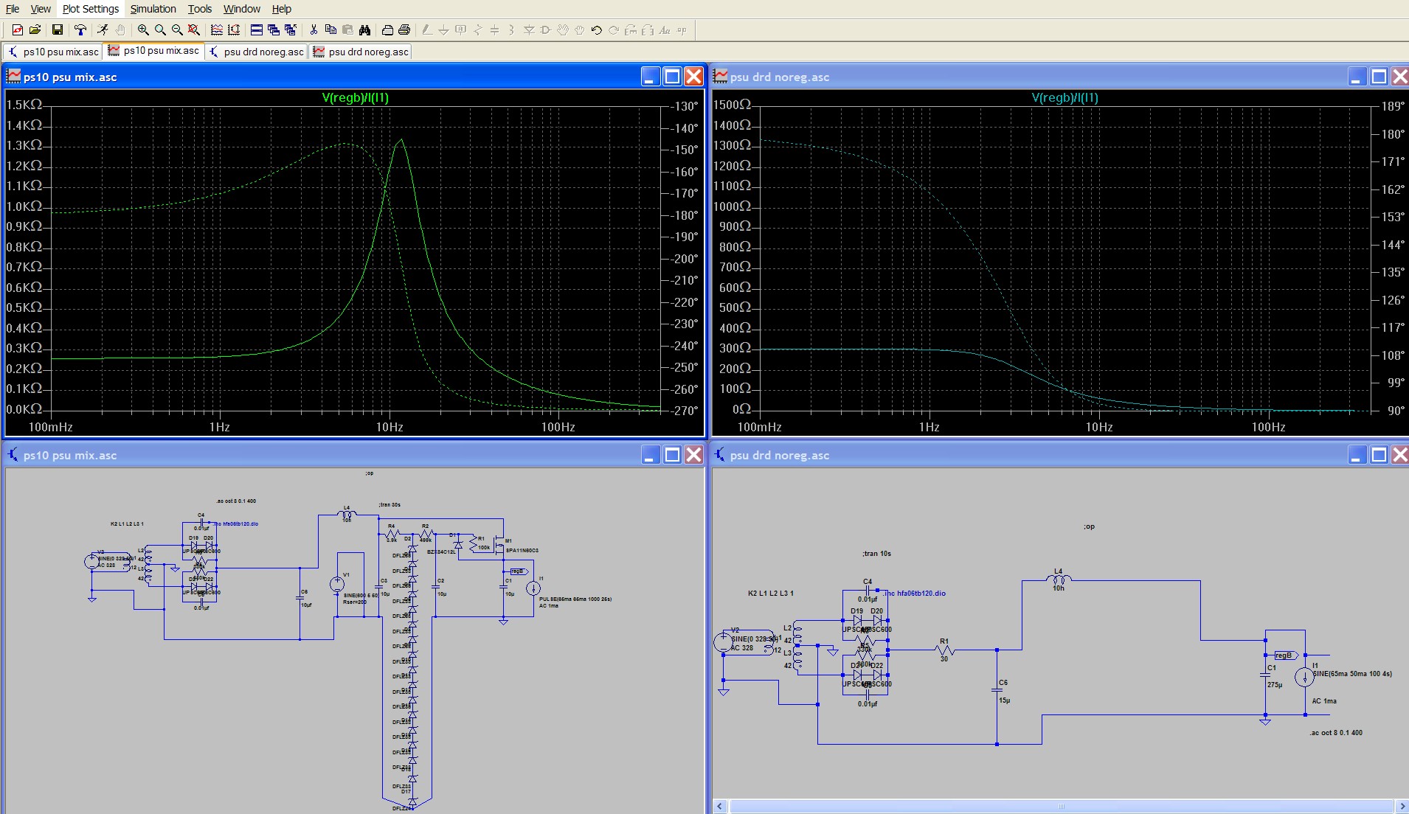
Task: Select the SPICE Directive .op tool
Action: coord(682,30)
